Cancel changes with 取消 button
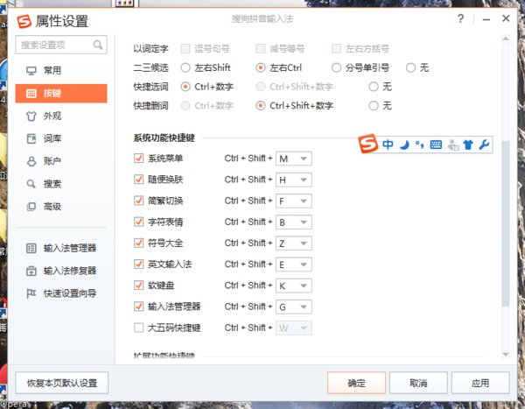This screenshot has height=409, width=525. (418, 383)
